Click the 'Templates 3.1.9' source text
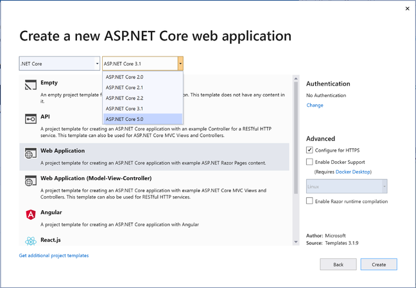Image resolution: width=416 pixels, height=288 pixels. pyautogui.click(x=342, y=243)
